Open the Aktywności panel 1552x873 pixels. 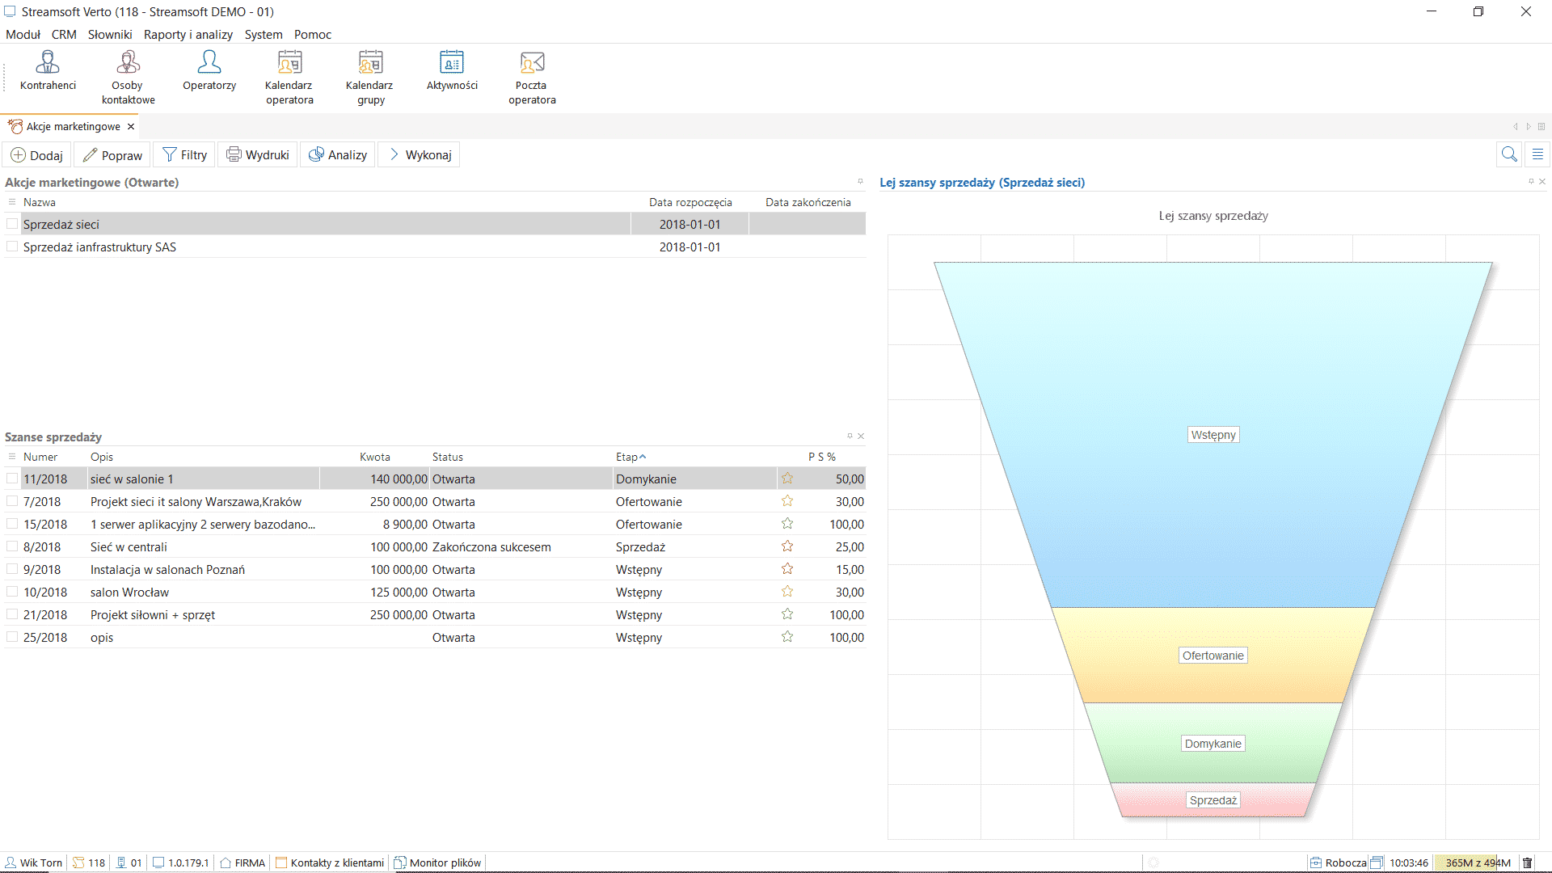[451, 73]
